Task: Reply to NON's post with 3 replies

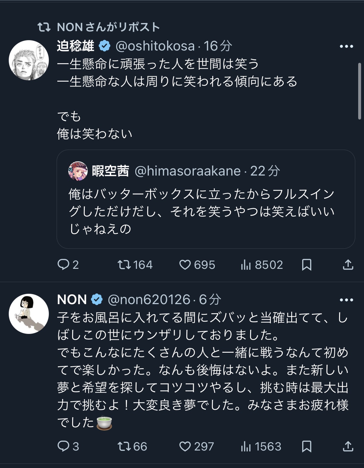Action: [x=68, y=447]
